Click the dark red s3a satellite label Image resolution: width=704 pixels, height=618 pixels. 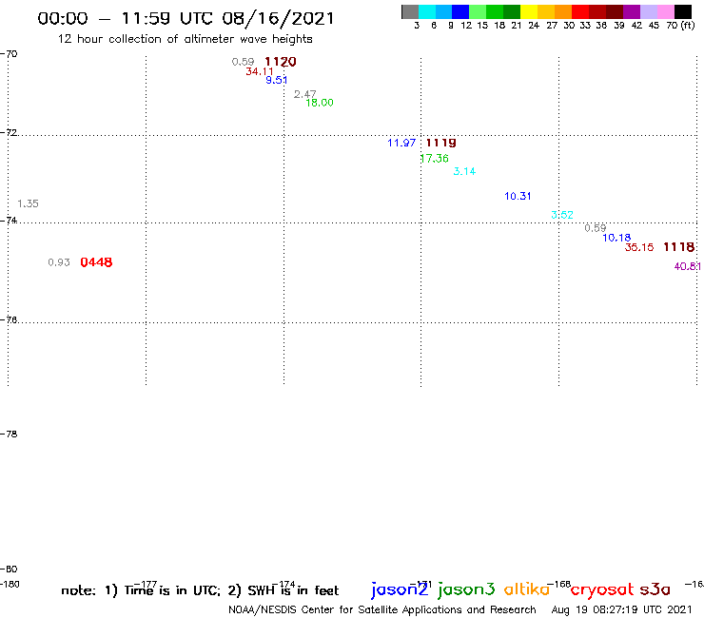pyautogui.click(x=655, y=589)
